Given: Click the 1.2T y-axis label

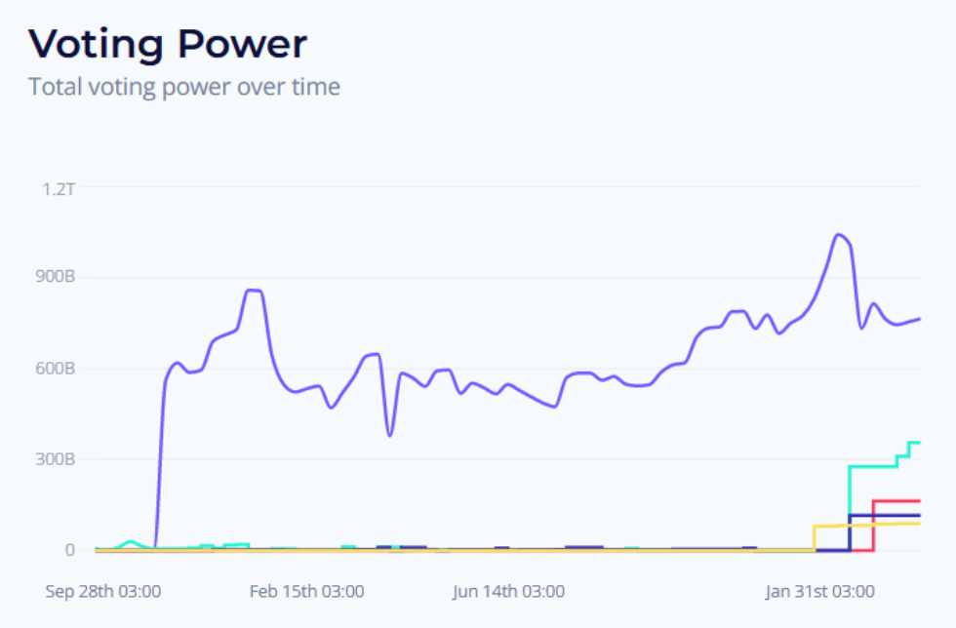Looking at the screenshot, I should pyautogui.click(x=59, y=189).
